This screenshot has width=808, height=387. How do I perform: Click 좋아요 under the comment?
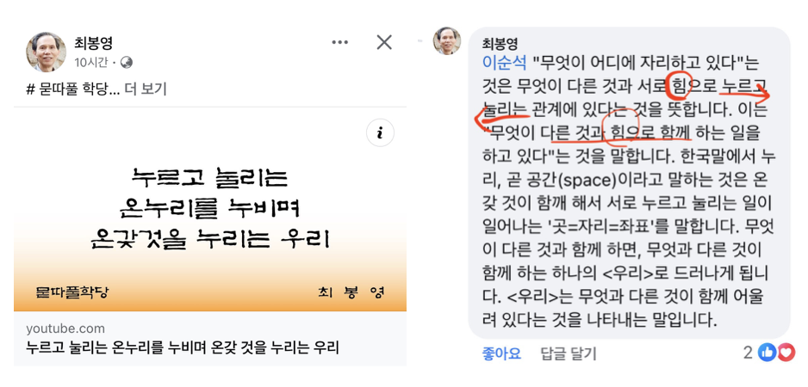[501, 353]
